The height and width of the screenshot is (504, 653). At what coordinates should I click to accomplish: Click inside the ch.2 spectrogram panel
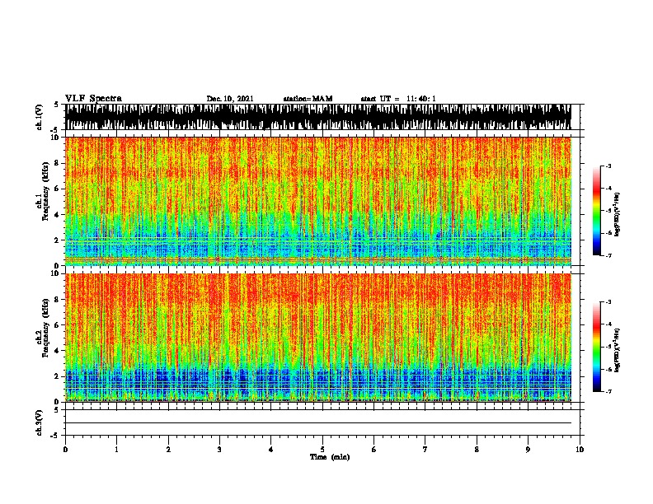[x=318, y=338]
